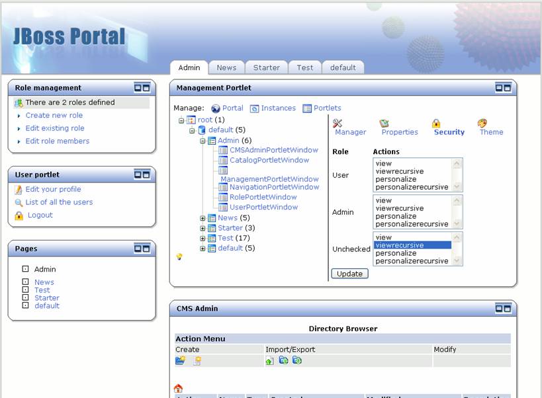Image resolution: width=542 pixels, height=398 pixels.
Task: Select 'personalizerecursive' in Unchecked actions list
Action: pos(412,261)
